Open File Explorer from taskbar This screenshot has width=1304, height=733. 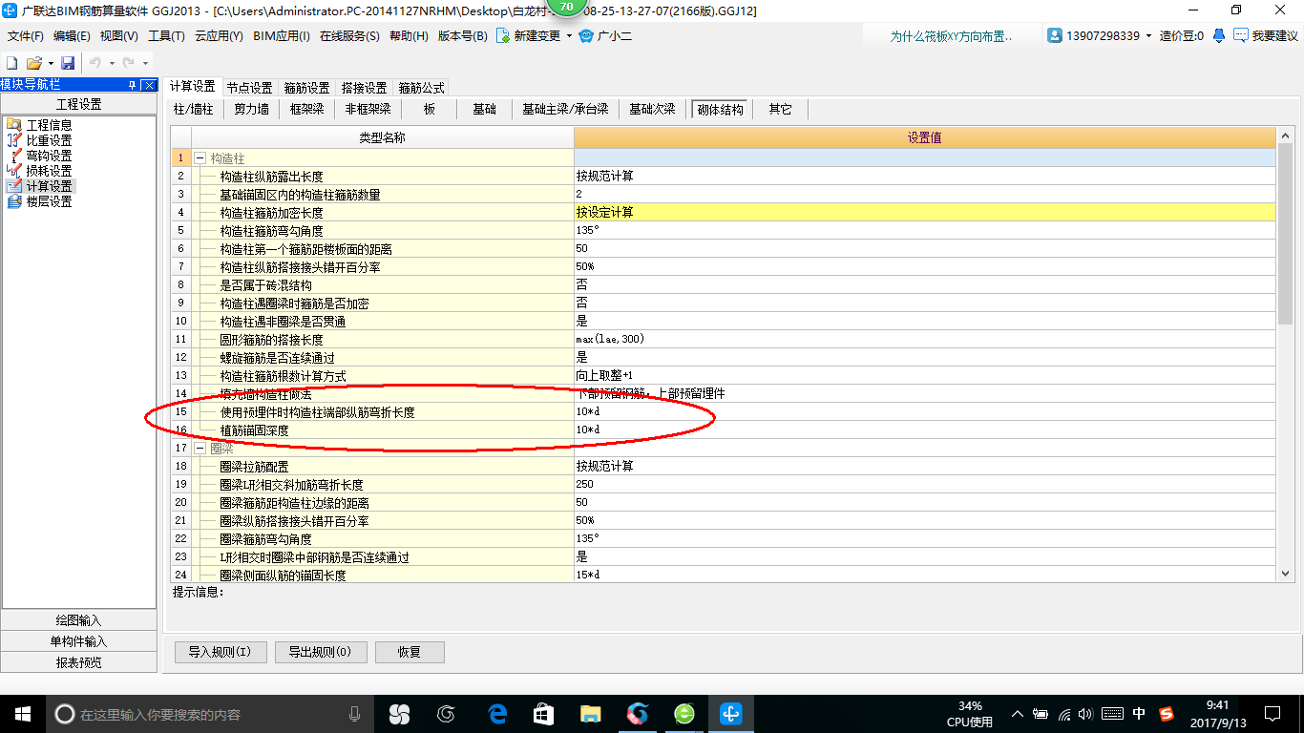(x=591, y=713)
